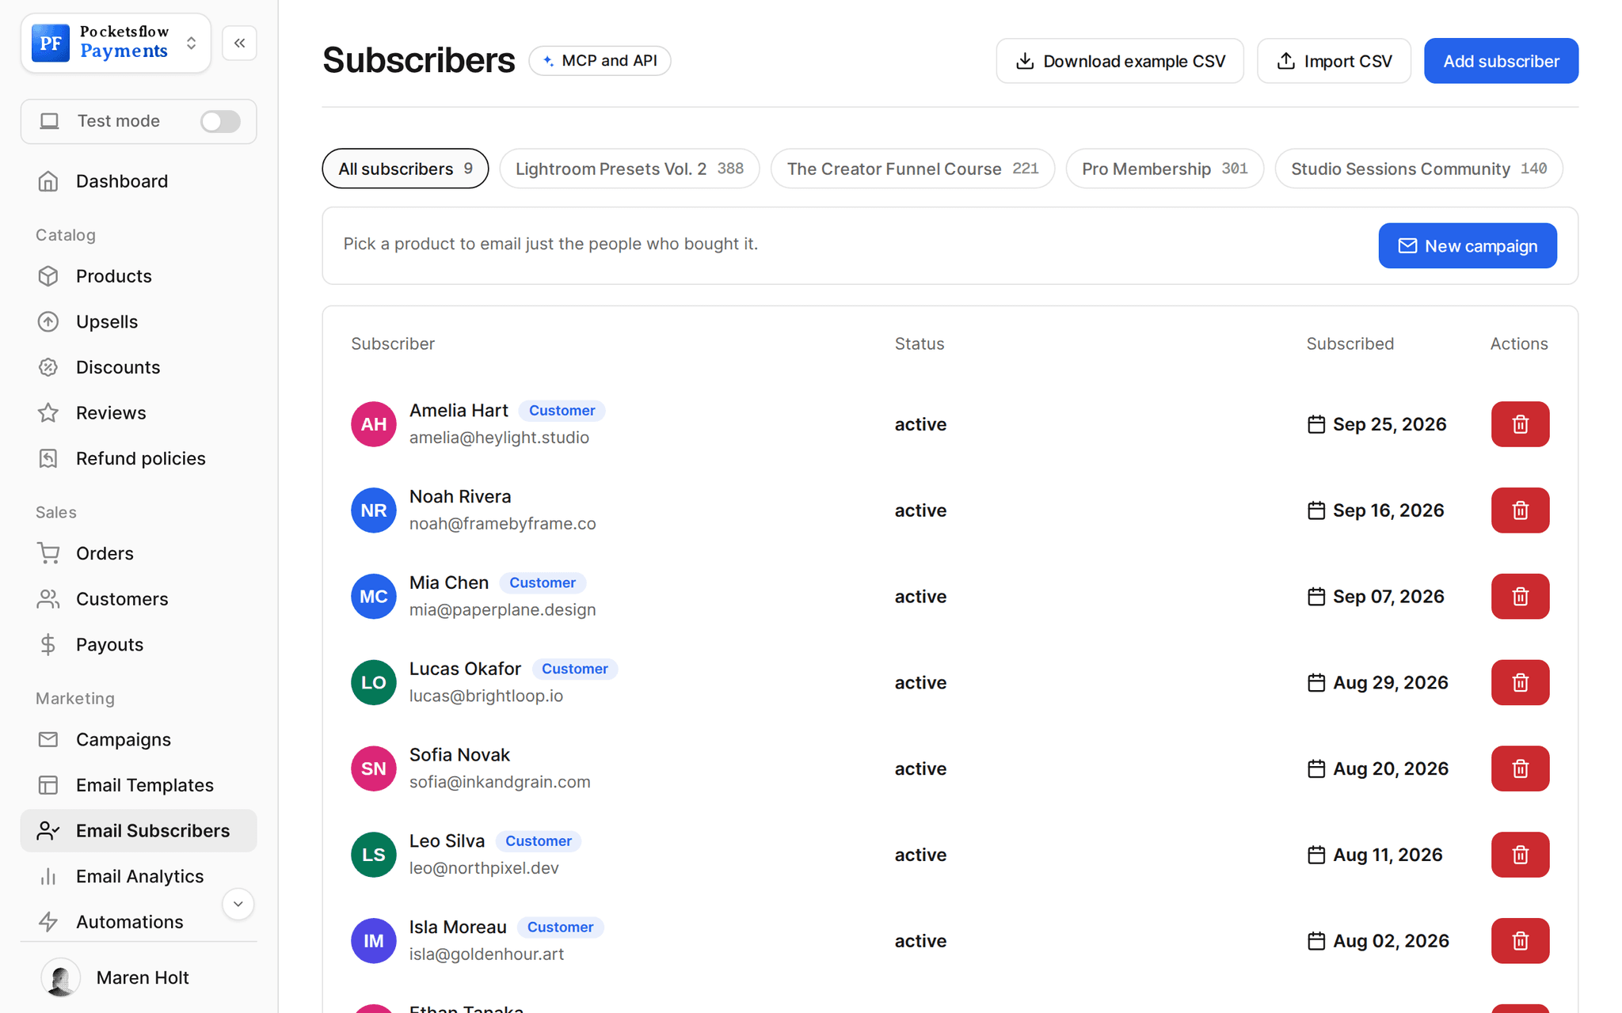Filter by Studio Sessions Community
The width and height of the screenshot is (1622, 1013).
[x=1418, y=169]
